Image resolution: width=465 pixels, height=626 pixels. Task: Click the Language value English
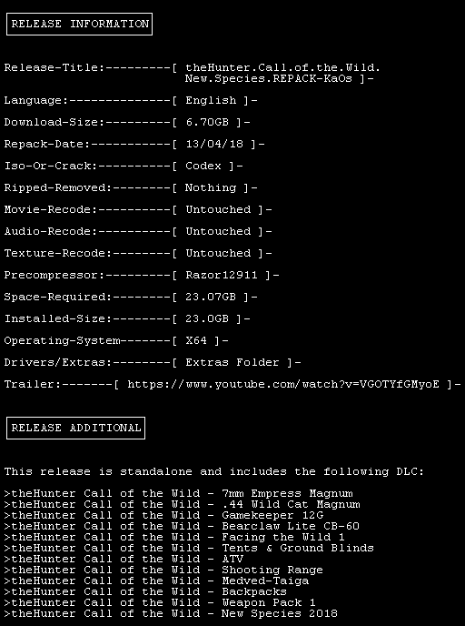point(211,100)
